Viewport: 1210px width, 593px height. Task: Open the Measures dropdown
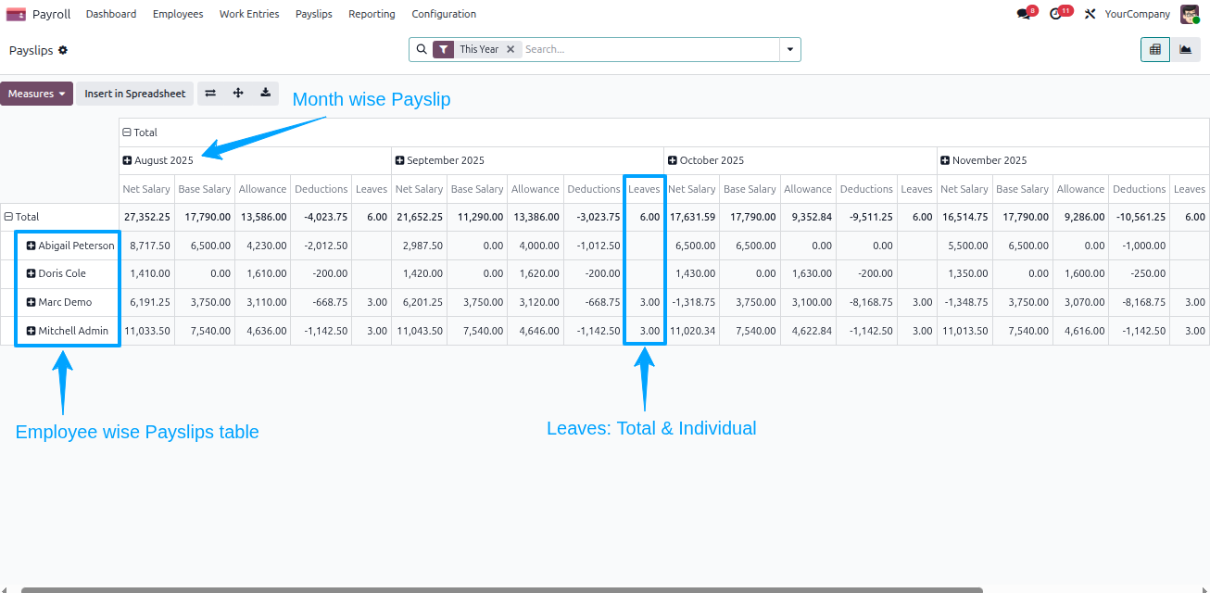point(36,94)
